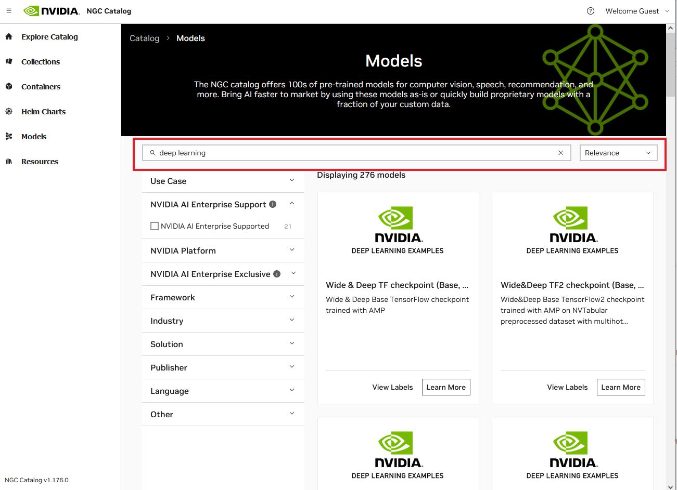Click info icon beside NVIDIA AI Enterprise Support
This screenshot has height=490, width=677.
tap(273, 204)
